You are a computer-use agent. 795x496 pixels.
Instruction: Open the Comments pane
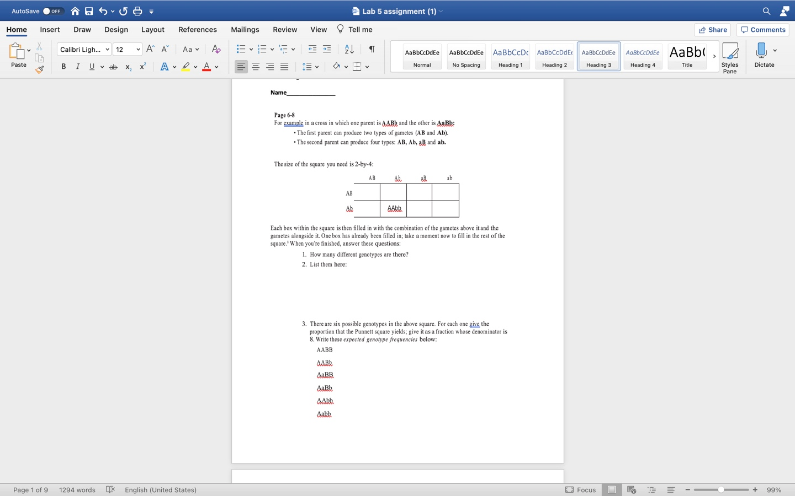tap(762, 30)
